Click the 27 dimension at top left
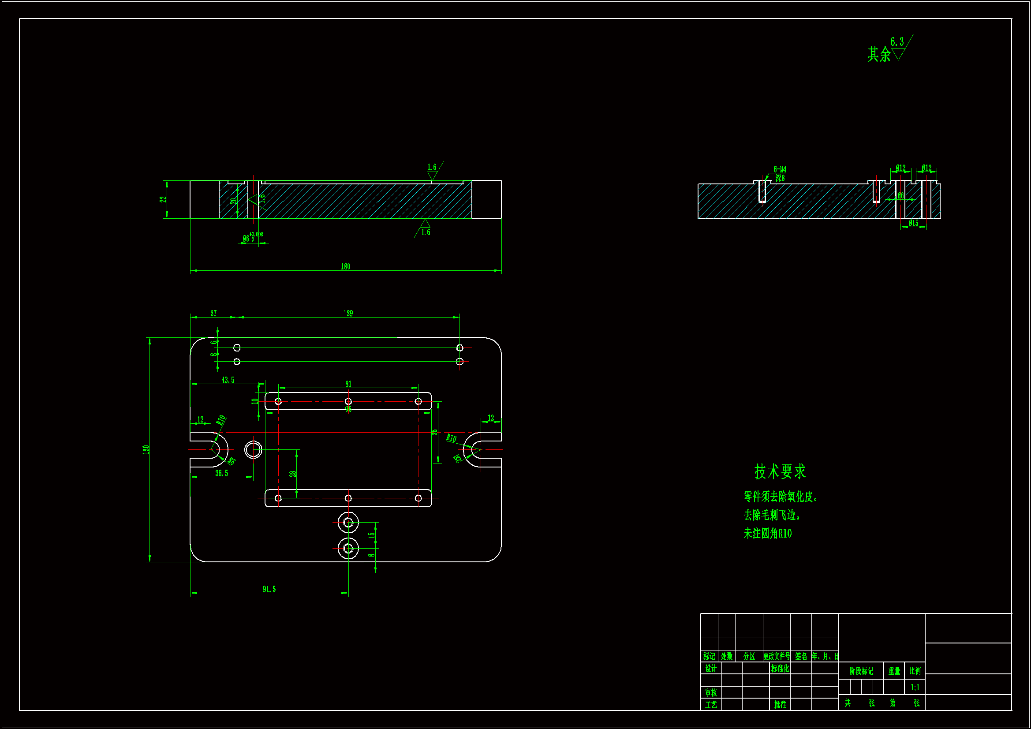 click(x=213, y=314)
